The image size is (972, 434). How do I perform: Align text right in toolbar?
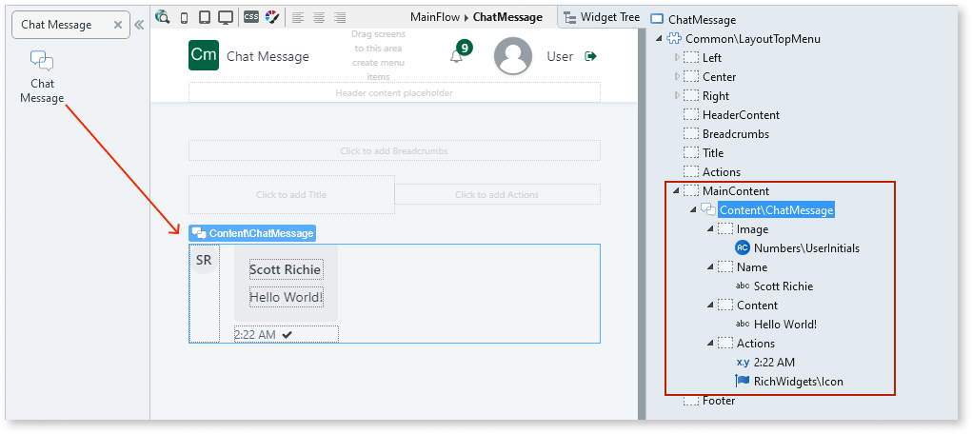click(341, 17)
